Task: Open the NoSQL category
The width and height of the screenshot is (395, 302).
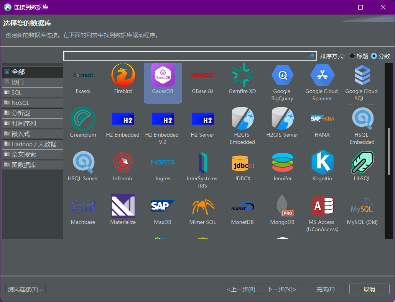Action: (33, 103)
